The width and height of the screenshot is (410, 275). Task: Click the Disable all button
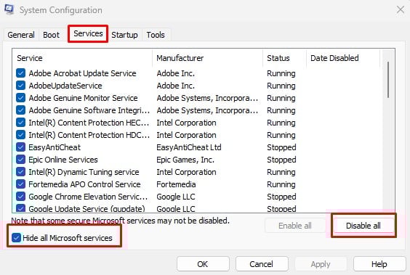[363, 226]
